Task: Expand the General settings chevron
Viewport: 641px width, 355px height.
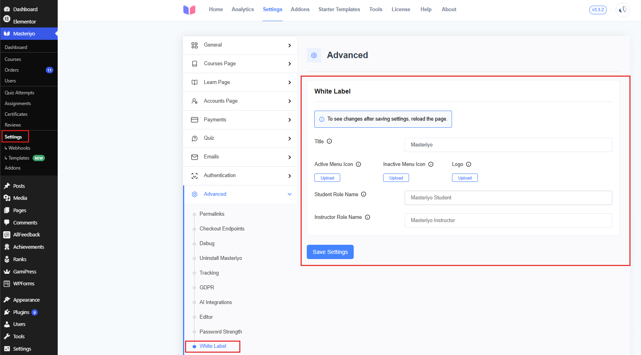Action: pyautogui.click(x=290, y=45)
